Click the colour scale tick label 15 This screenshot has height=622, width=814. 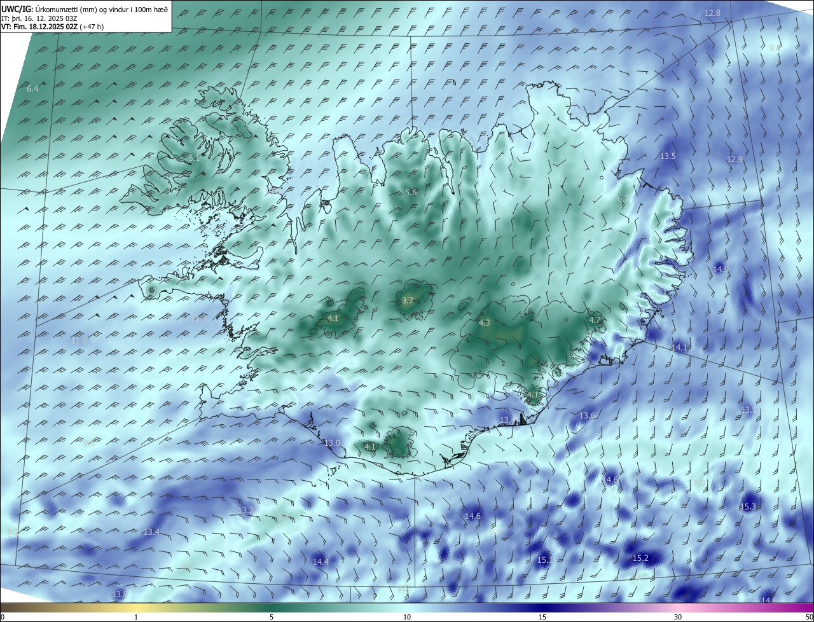point(542,617)
